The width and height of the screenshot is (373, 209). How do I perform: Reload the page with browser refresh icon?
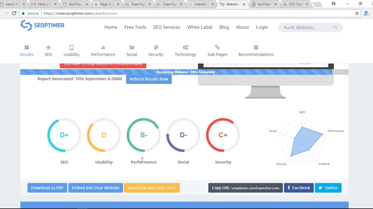(x=14, y=13)
